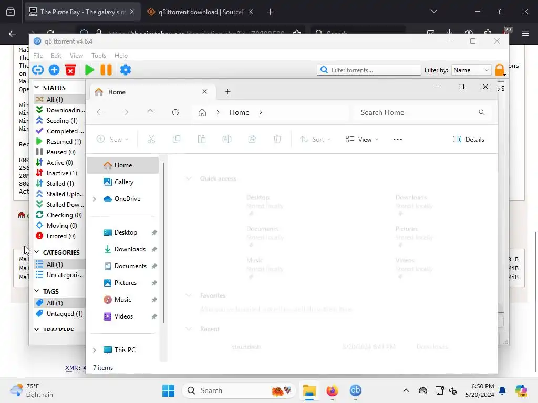Add a new File Explorer tab

pyautogui.click(x=227, y=92)
